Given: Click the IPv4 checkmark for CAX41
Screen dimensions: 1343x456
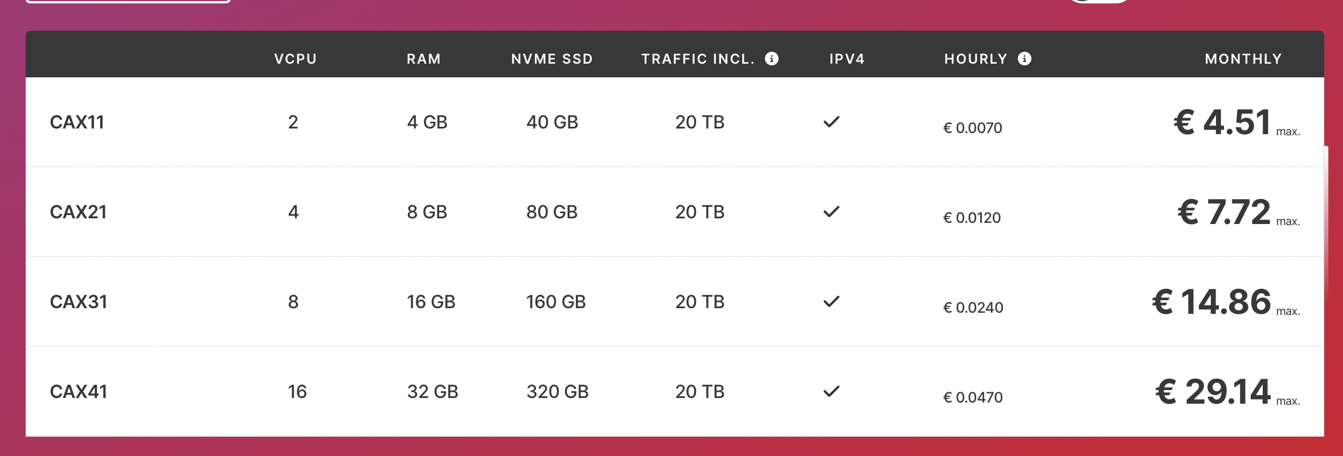Looking at the screenshot, I should [832, 391].
